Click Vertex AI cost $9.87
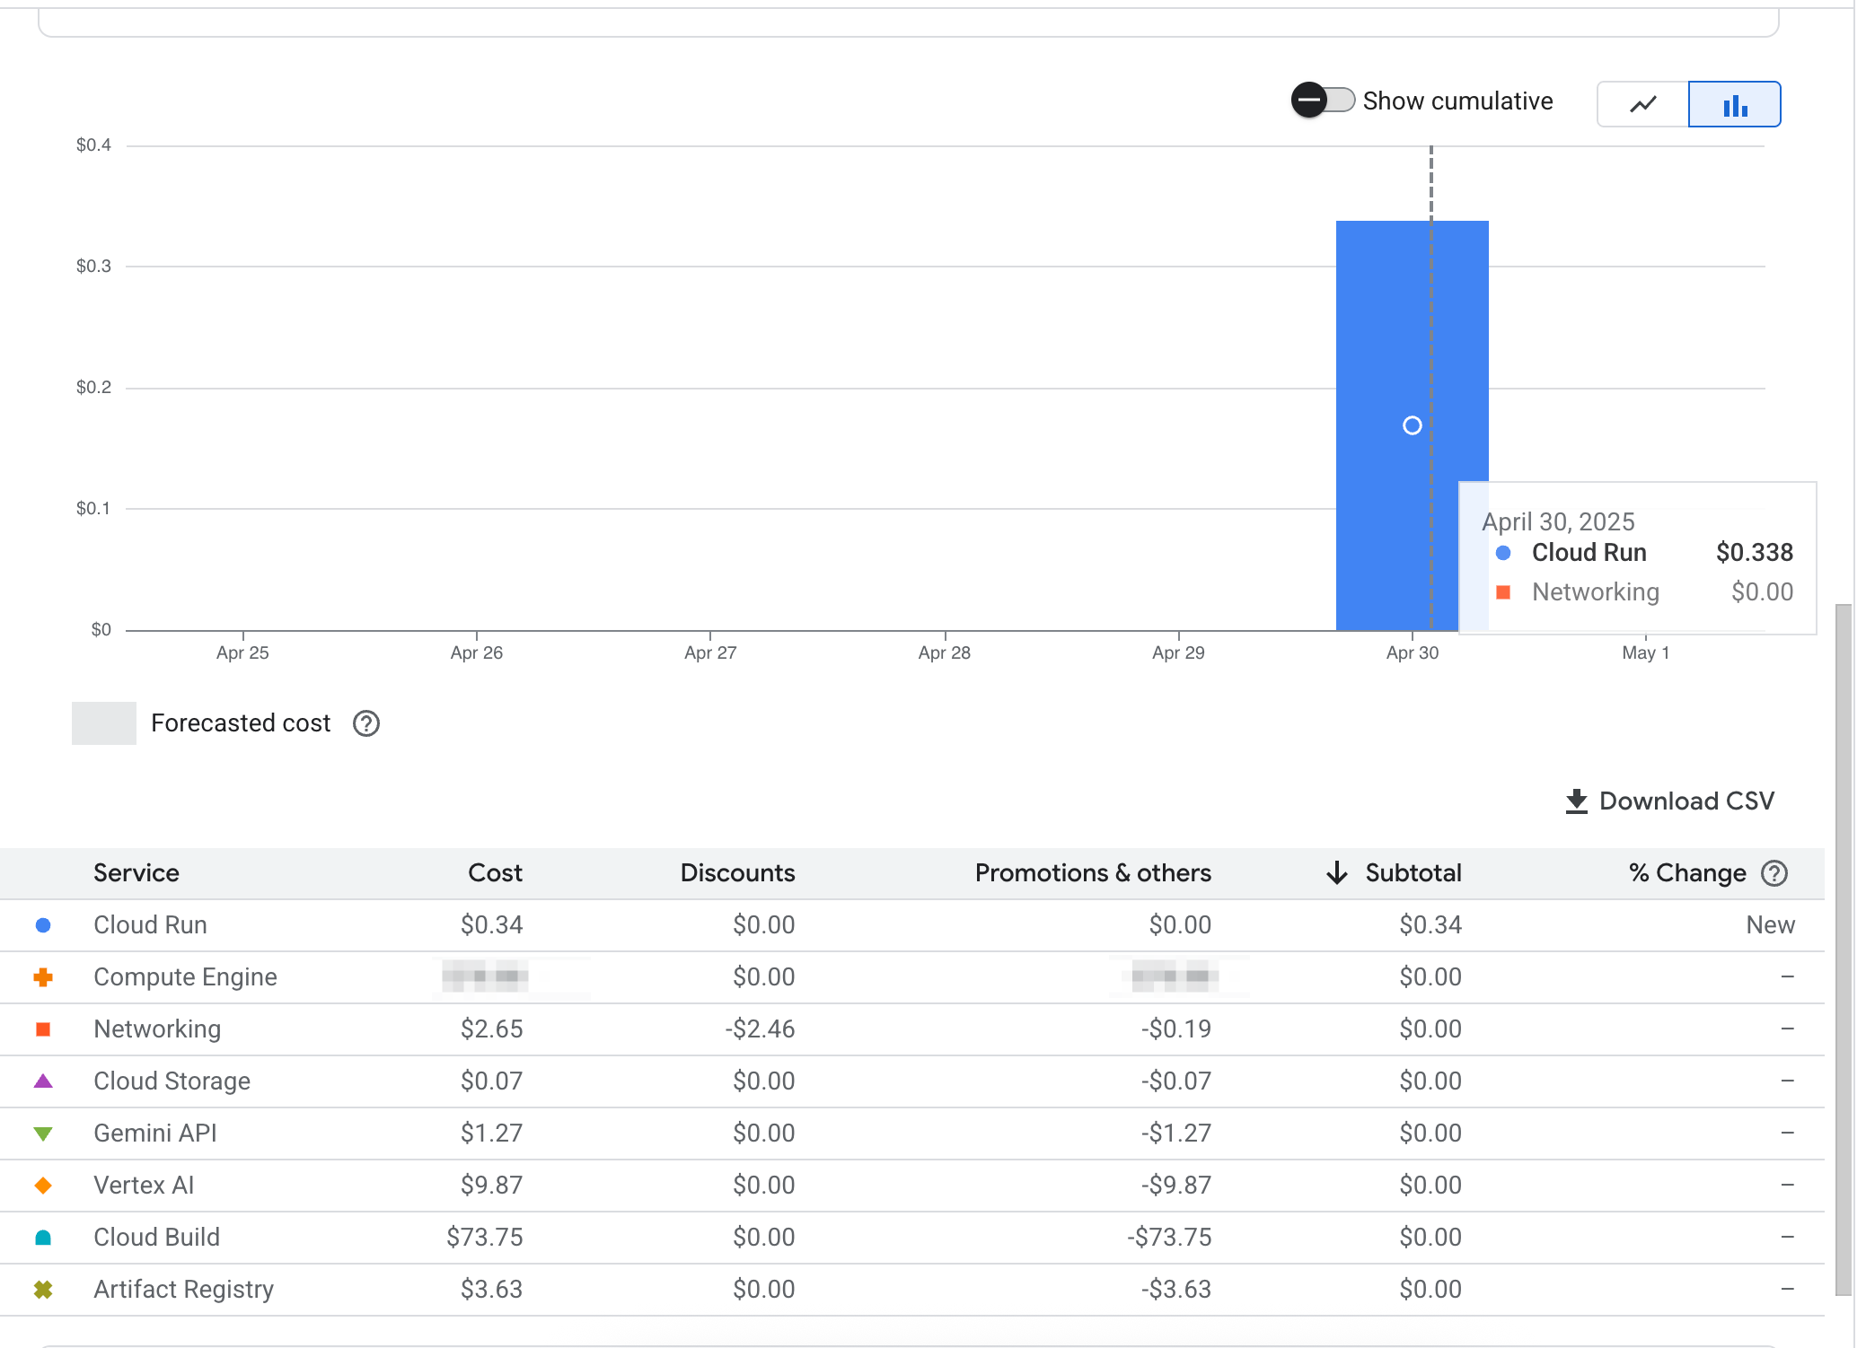1866x1348 pixels. coord(491,1186)
